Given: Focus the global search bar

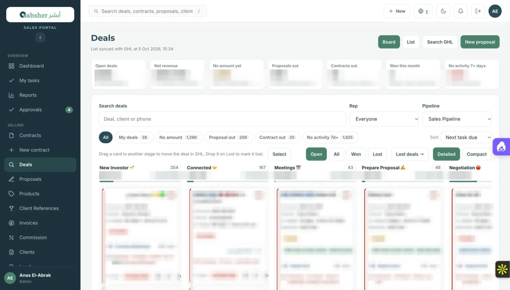Looking at the screenshot, I should (148, 11).
